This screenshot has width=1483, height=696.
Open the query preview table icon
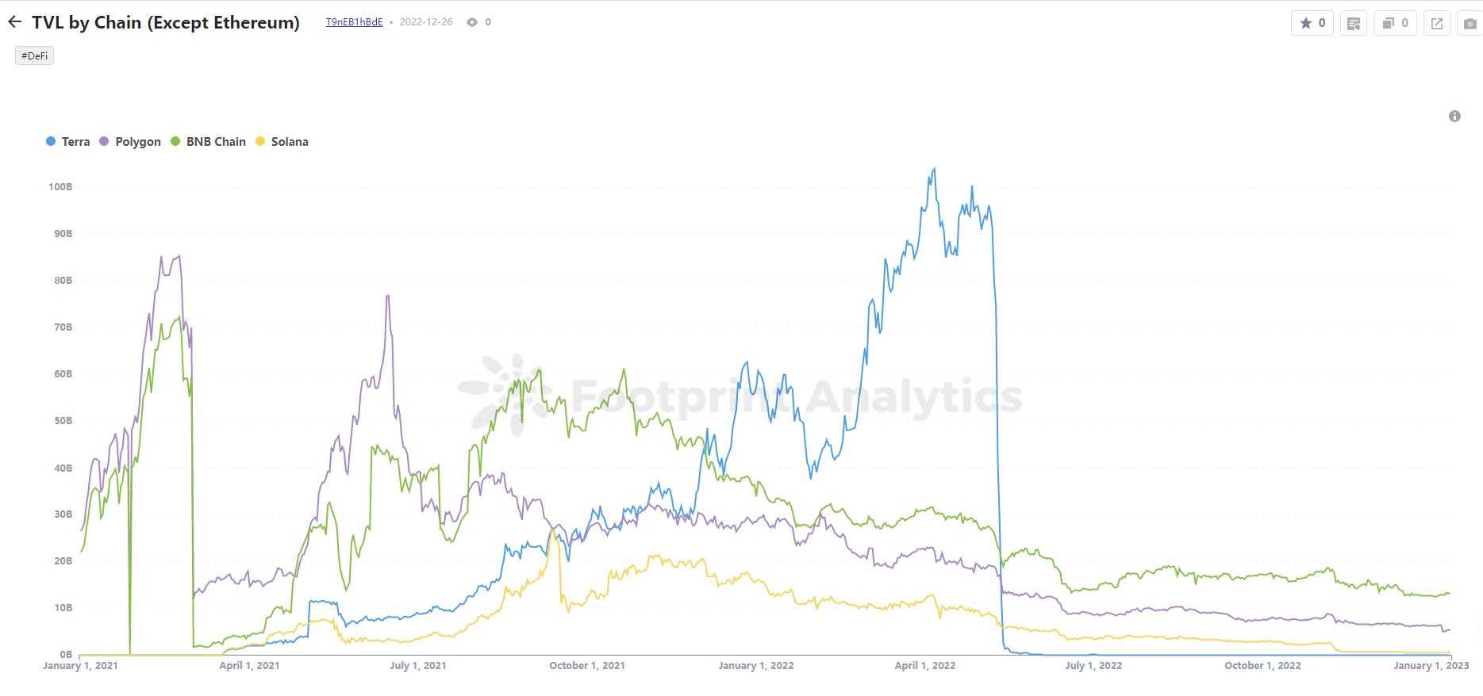pos(1354,23)
